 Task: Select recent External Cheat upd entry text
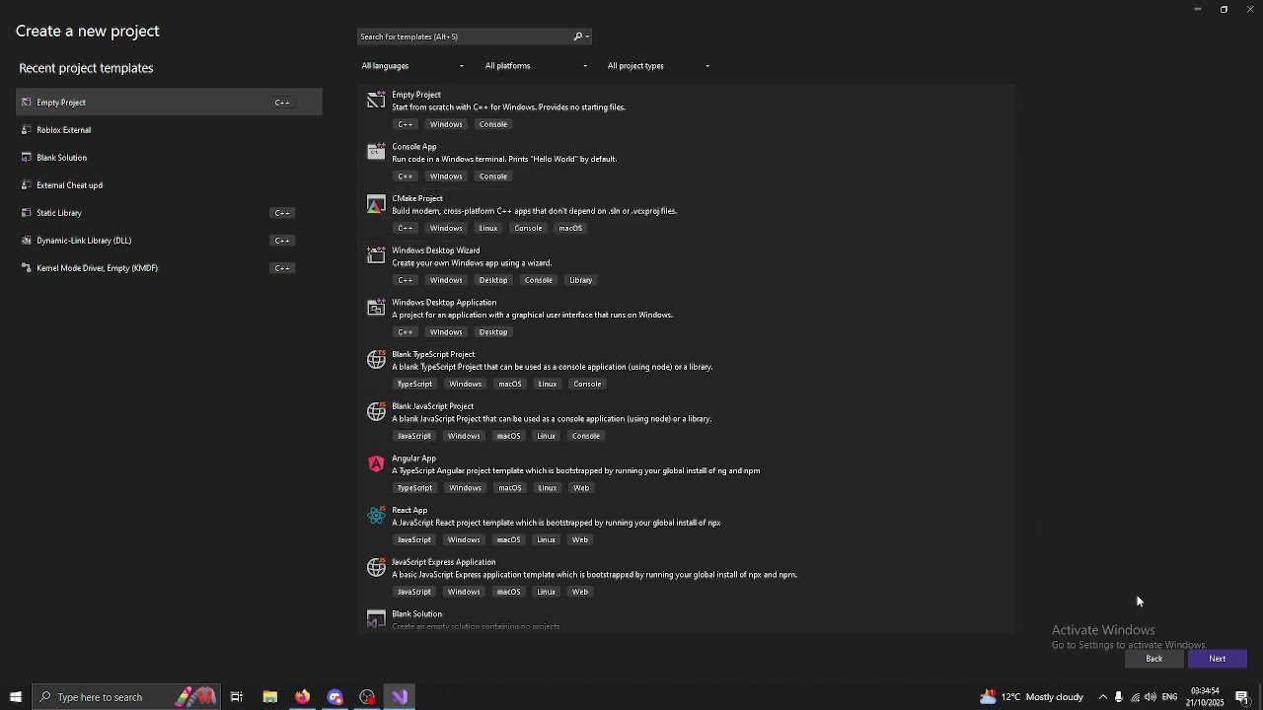(x=70, y=185)
